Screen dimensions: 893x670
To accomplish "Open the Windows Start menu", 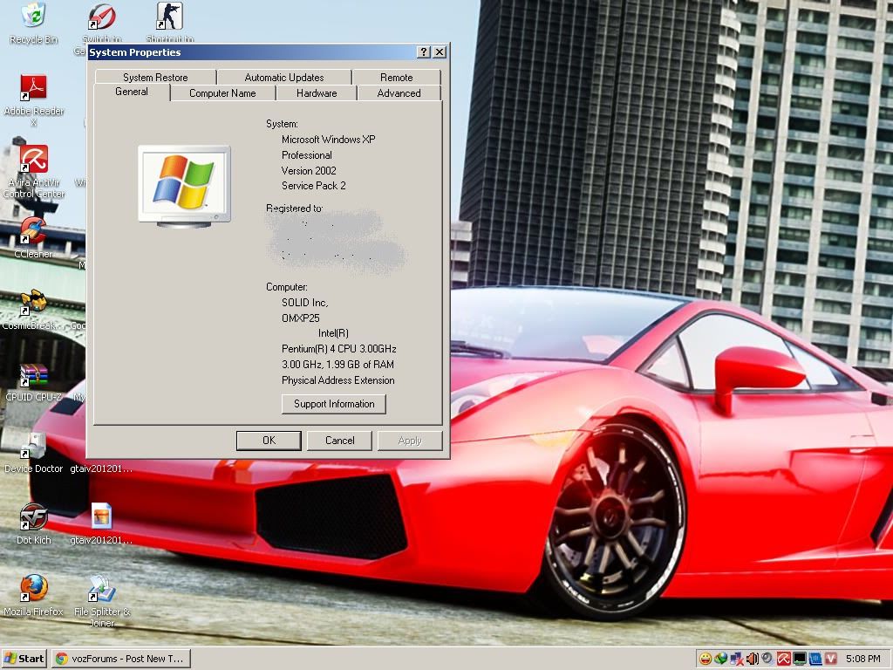I will click(24, 659).
